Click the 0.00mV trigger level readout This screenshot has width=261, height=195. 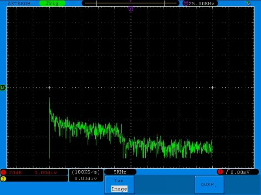(x=240, y=172)
